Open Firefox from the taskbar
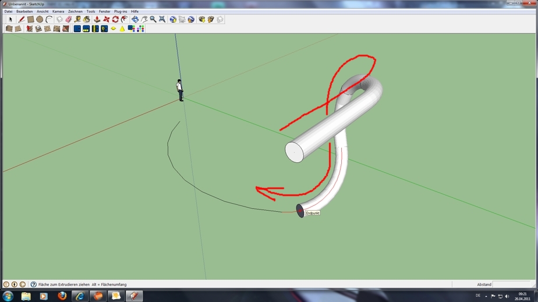Image resolution: width=538 pixels, height=302 pixels. pyautogui.click(x=62, y=296)
